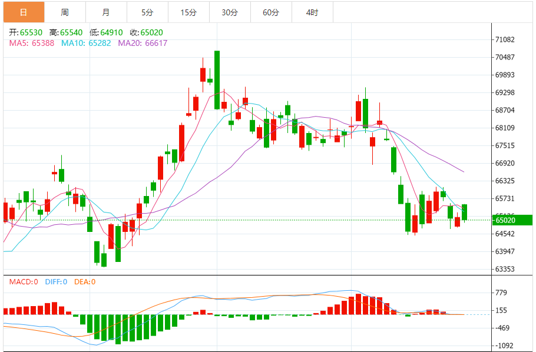Viewport: 536px width, 352px height.
Task: Click the 63947 price axis label
Action: (505, 251)
